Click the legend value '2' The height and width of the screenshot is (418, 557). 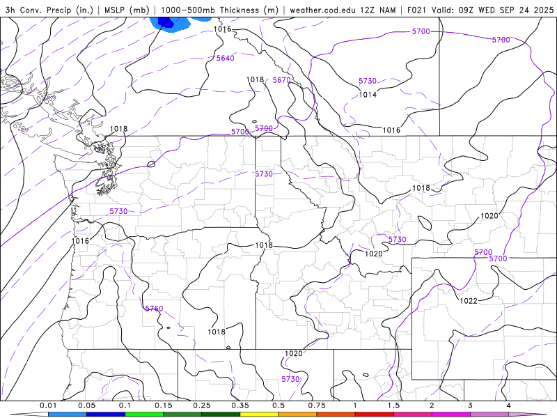click(x=432, y=405)
